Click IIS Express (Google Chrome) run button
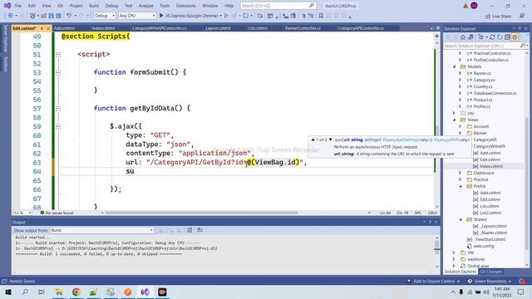 pyautogui.click(x=192, y=16)
